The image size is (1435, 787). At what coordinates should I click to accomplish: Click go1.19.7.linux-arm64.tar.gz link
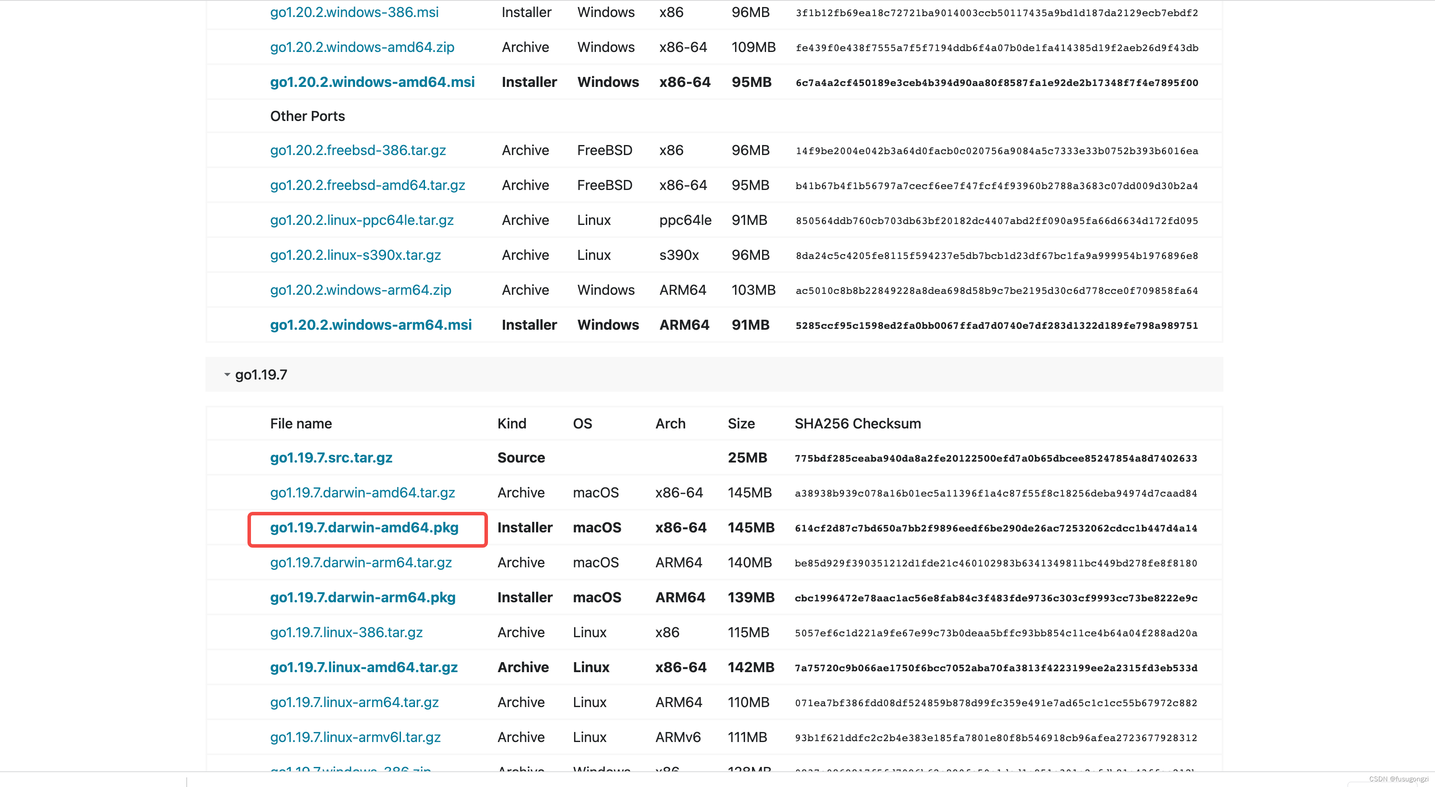point(354,702)
